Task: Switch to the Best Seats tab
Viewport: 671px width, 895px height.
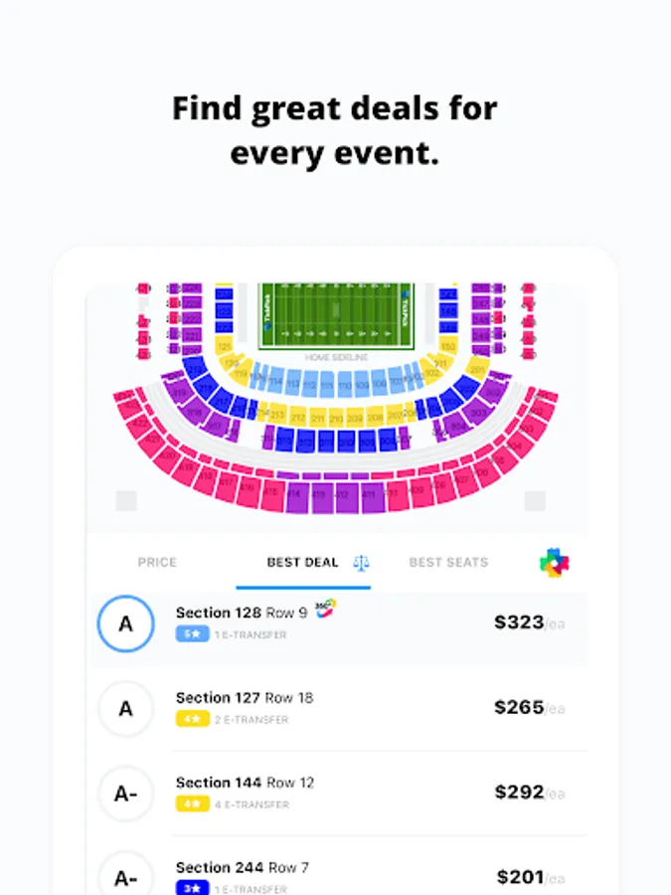Action: (x=448, y=562)
